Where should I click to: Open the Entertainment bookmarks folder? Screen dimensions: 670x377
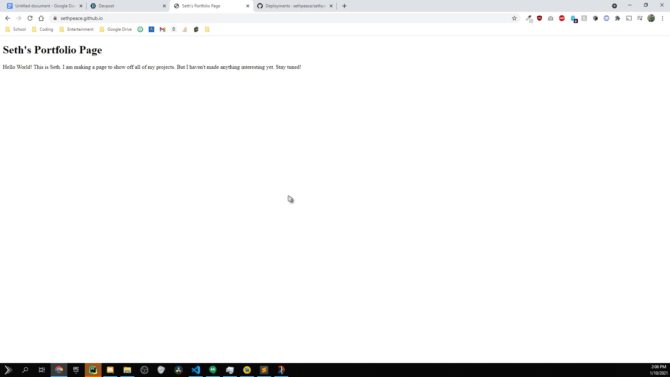77,29
